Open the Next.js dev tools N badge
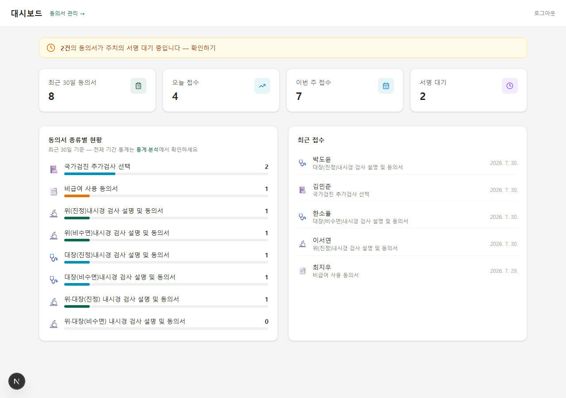Image resolution: width=566 pixels, height=398 pixels. click(17, 381)
